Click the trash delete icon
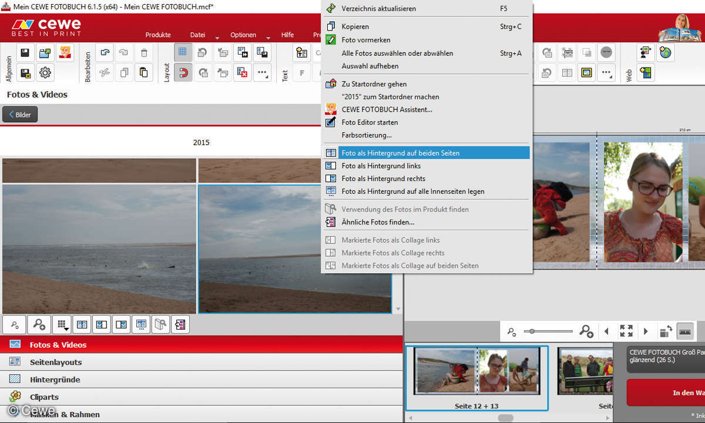The image size is (705, 423). point(144,53)
